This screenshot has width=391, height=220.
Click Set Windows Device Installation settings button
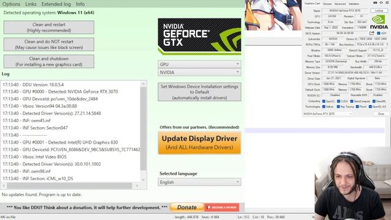tap(200, 92)
